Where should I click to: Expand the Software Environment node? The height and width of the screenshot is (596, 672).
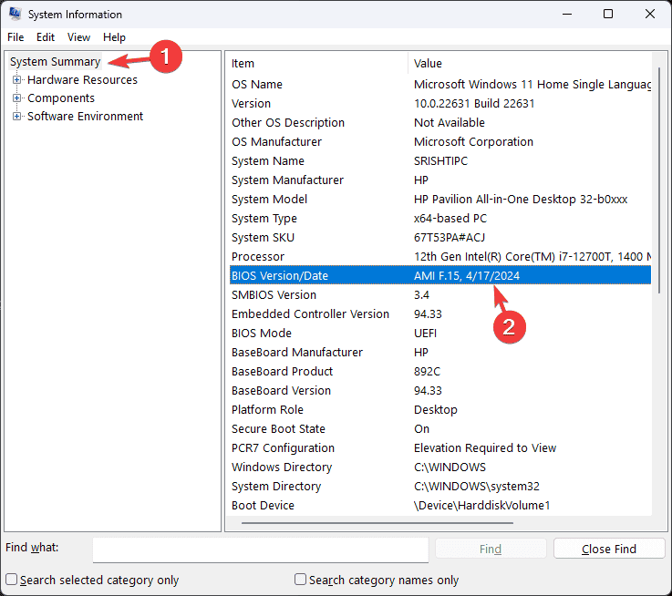[16, 116]
